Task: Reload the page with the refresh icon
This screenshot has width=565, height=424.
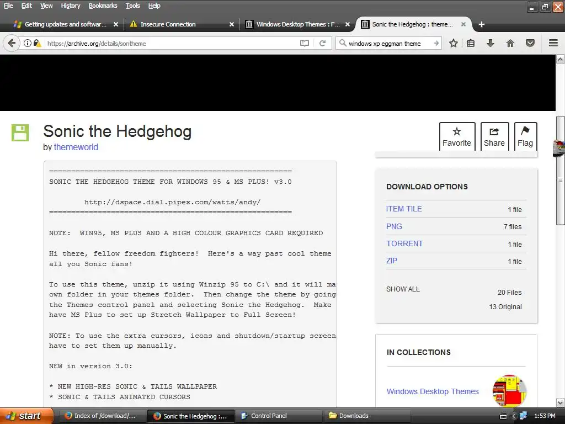Action: click(322, 43)
